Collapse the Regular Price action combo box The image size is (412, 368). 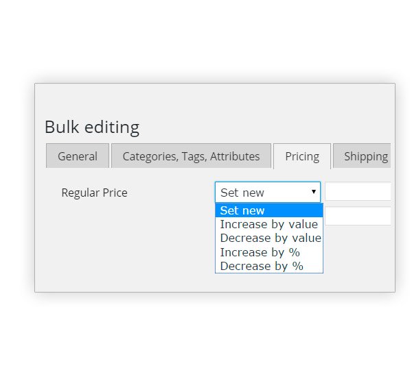point(261,193)
